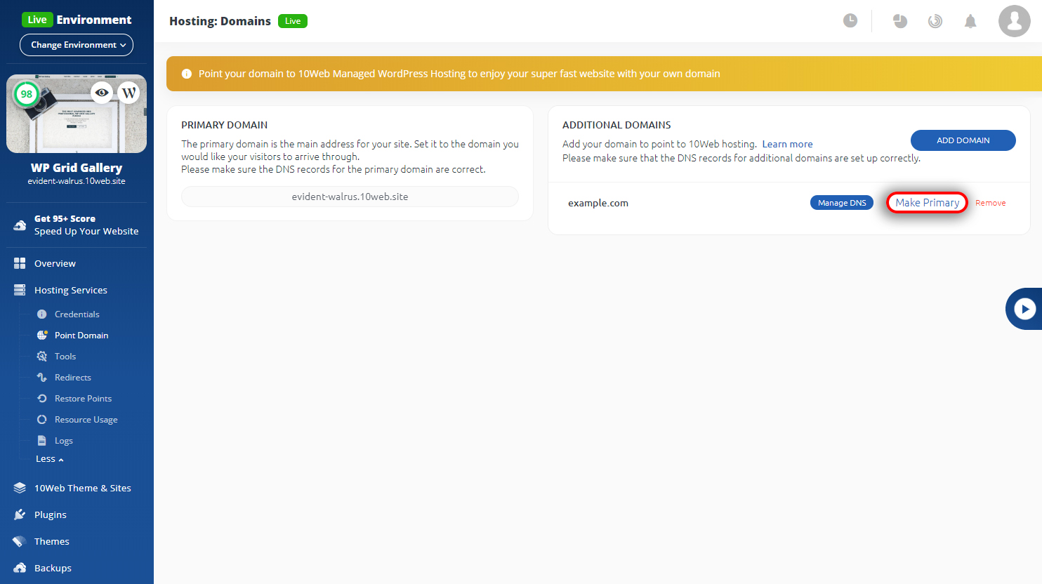Click the Live Environment label in sidebar
The width and height of the screenshot is (1042, 584).
coord(77,20)
